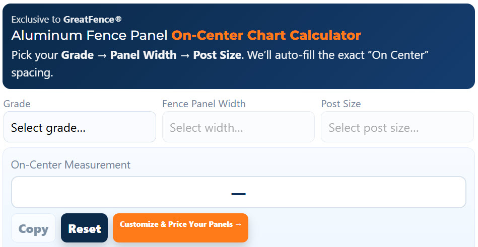This screenshot has width=478, height=247.
Task: Click bold Post Size in the instructions
Action: [x=217, y=55]
